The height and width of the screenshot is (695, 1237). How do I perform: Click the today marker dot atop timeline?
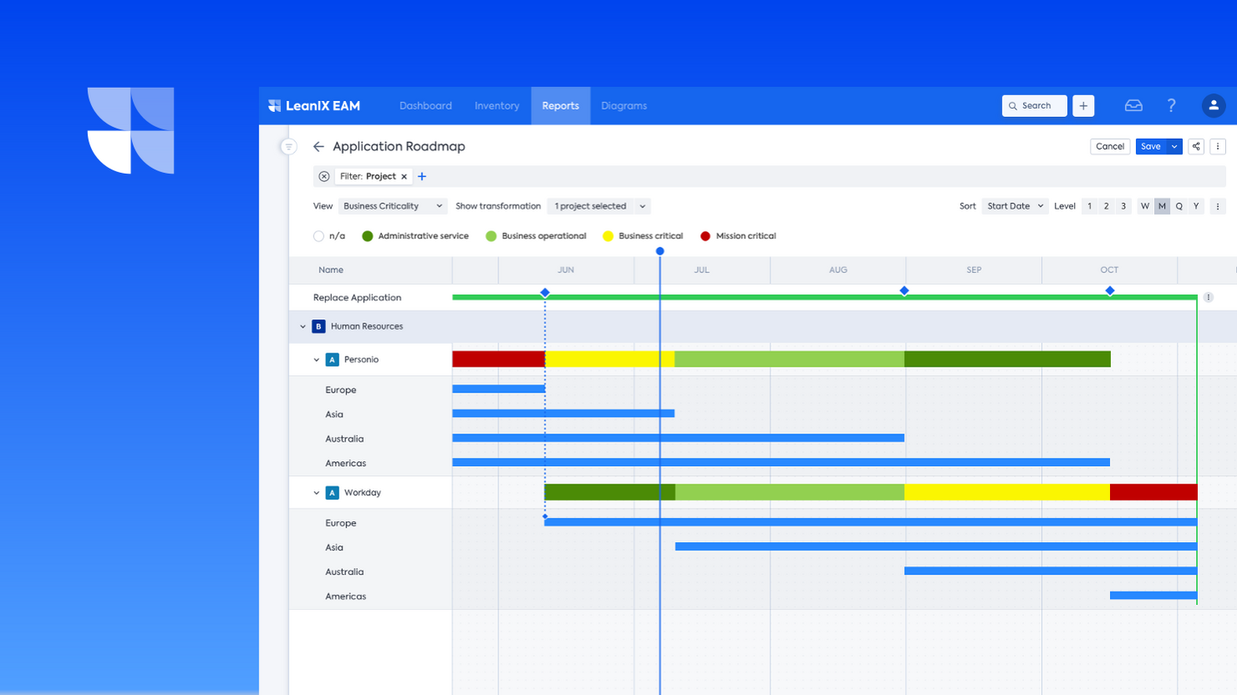coord(660,251)
